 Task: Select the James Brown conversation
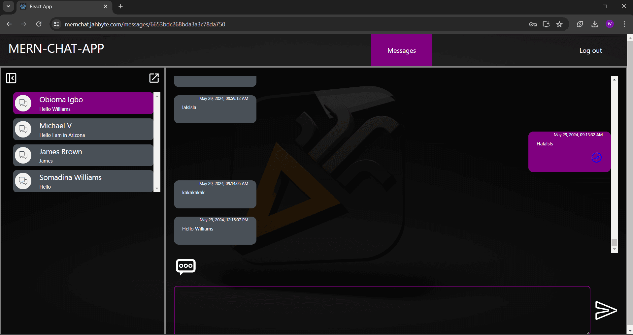click(x=83, y=155)
